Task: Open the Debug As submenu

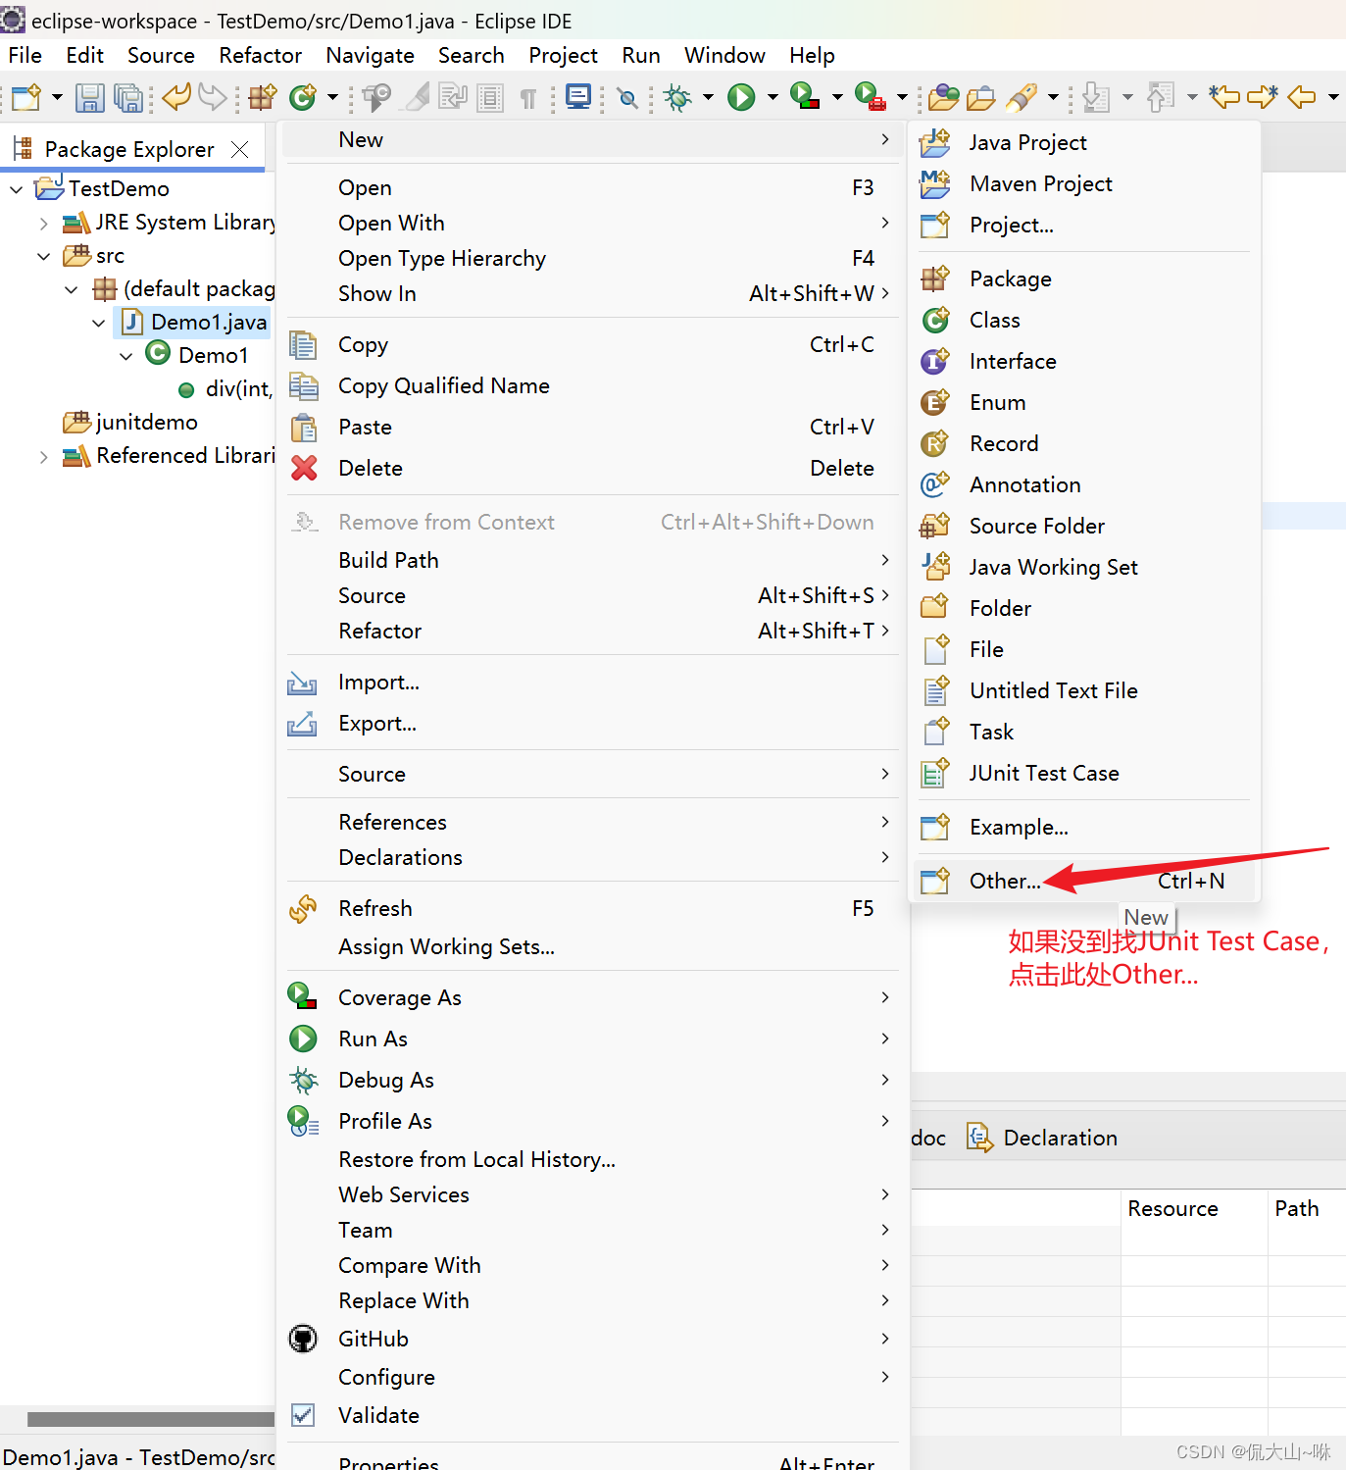Action: (x=592, y=1081)
